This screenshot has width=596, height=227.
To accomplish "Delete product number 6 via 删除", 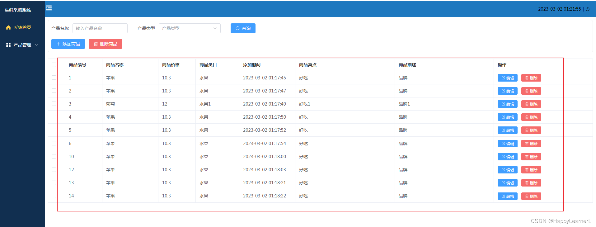I will pos(531,144).
